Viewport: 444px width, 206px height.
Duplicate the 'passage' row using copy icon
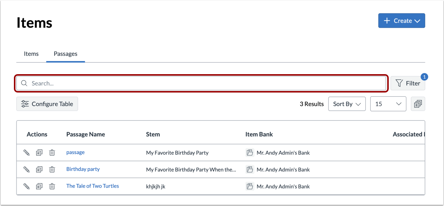pyautogui.click(x=39, y=152)
